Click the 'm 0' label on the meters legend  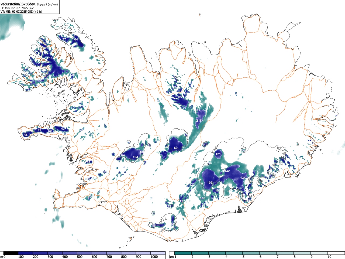click(3, 257)
